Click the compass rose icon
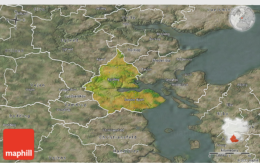 click(16, 20)
